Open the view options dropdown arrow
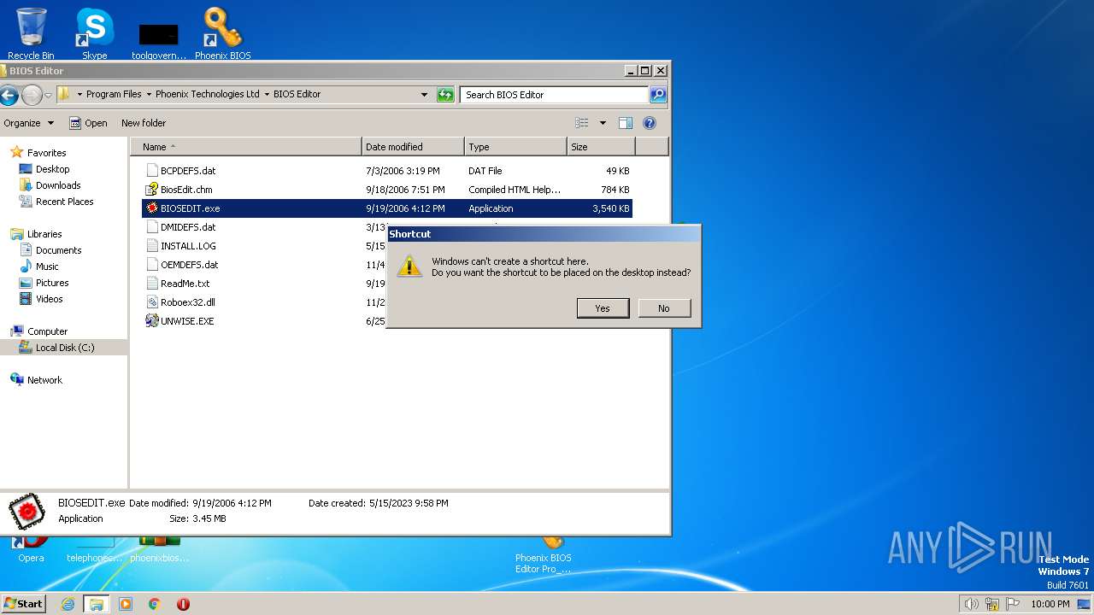 point(603,123)
